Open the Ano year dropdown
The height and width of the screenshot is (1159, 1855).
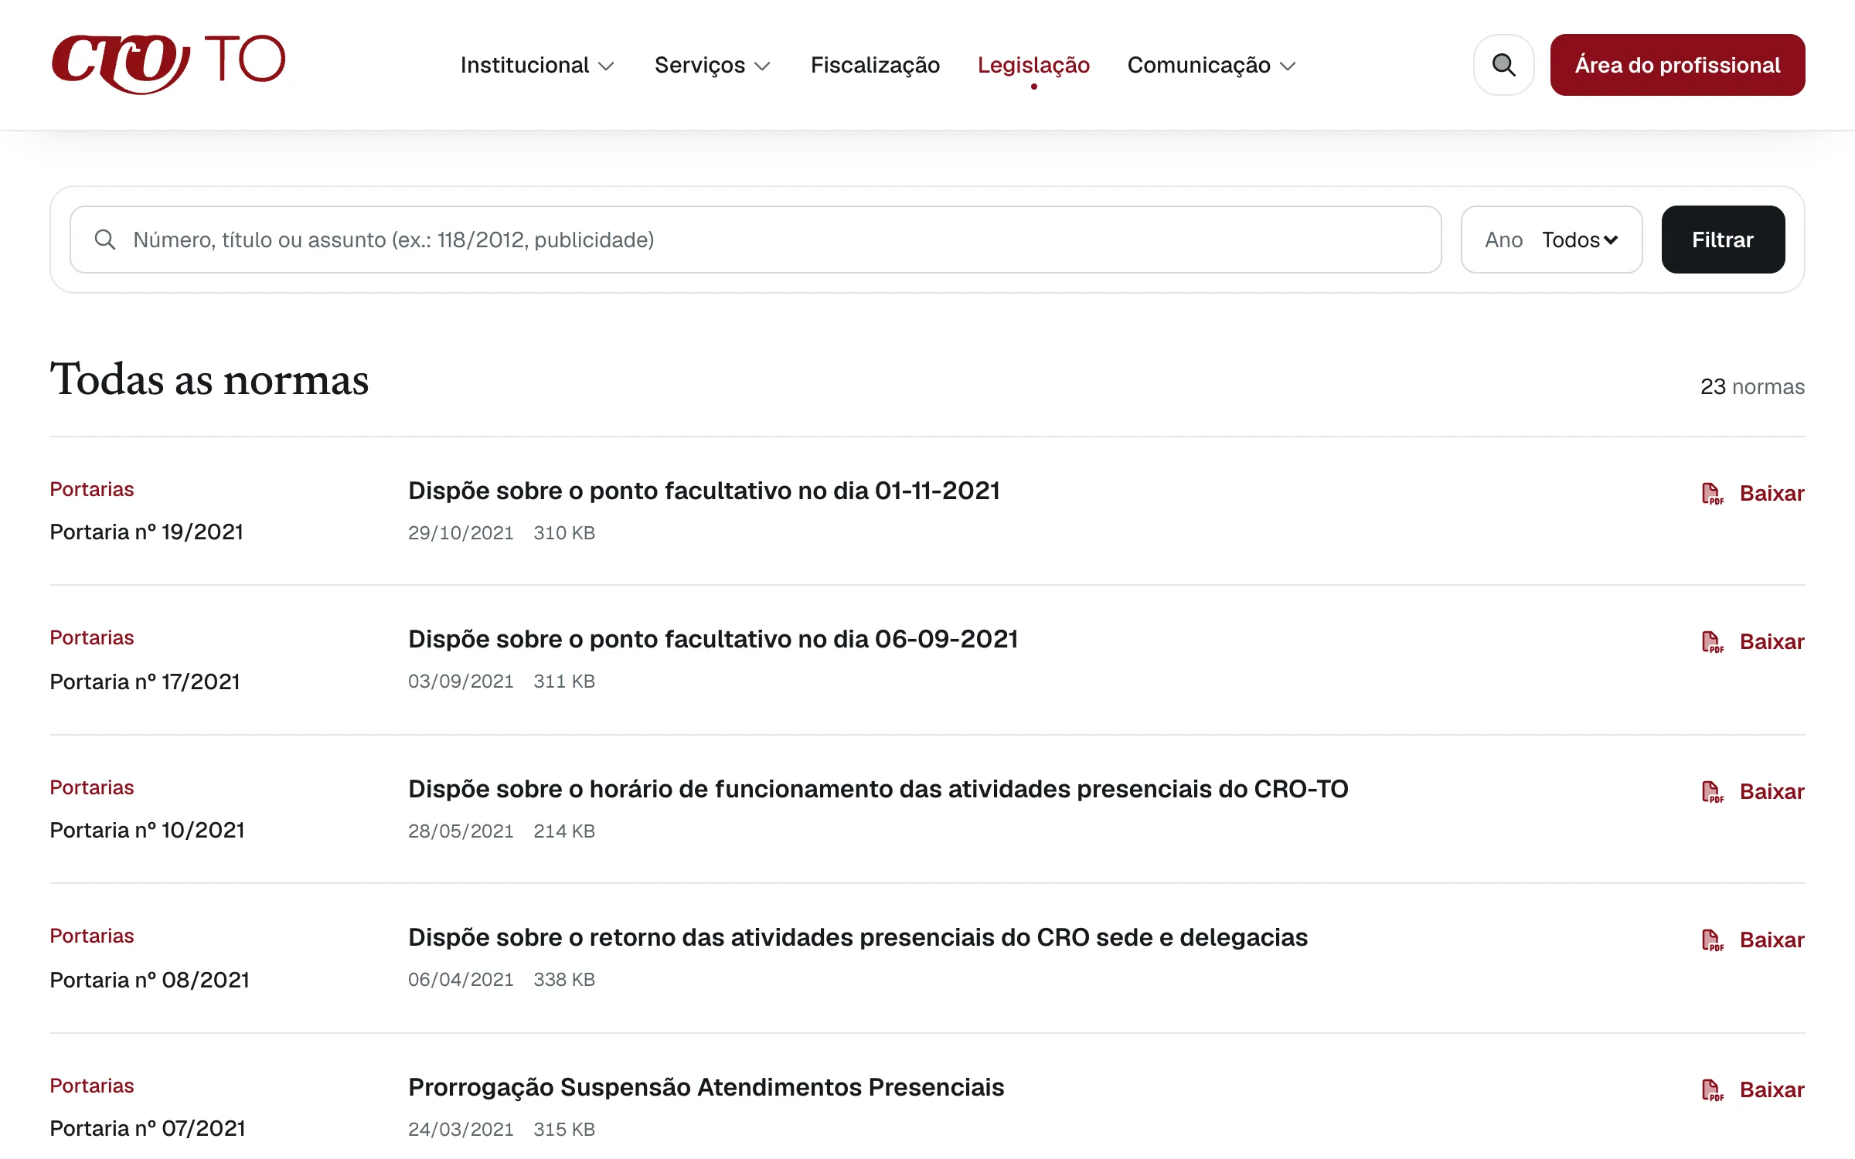1551,240
